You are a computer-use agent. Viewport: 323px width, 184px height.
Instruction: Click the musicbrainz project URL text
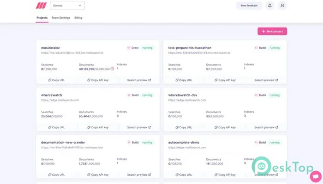(x=72, y=53)
